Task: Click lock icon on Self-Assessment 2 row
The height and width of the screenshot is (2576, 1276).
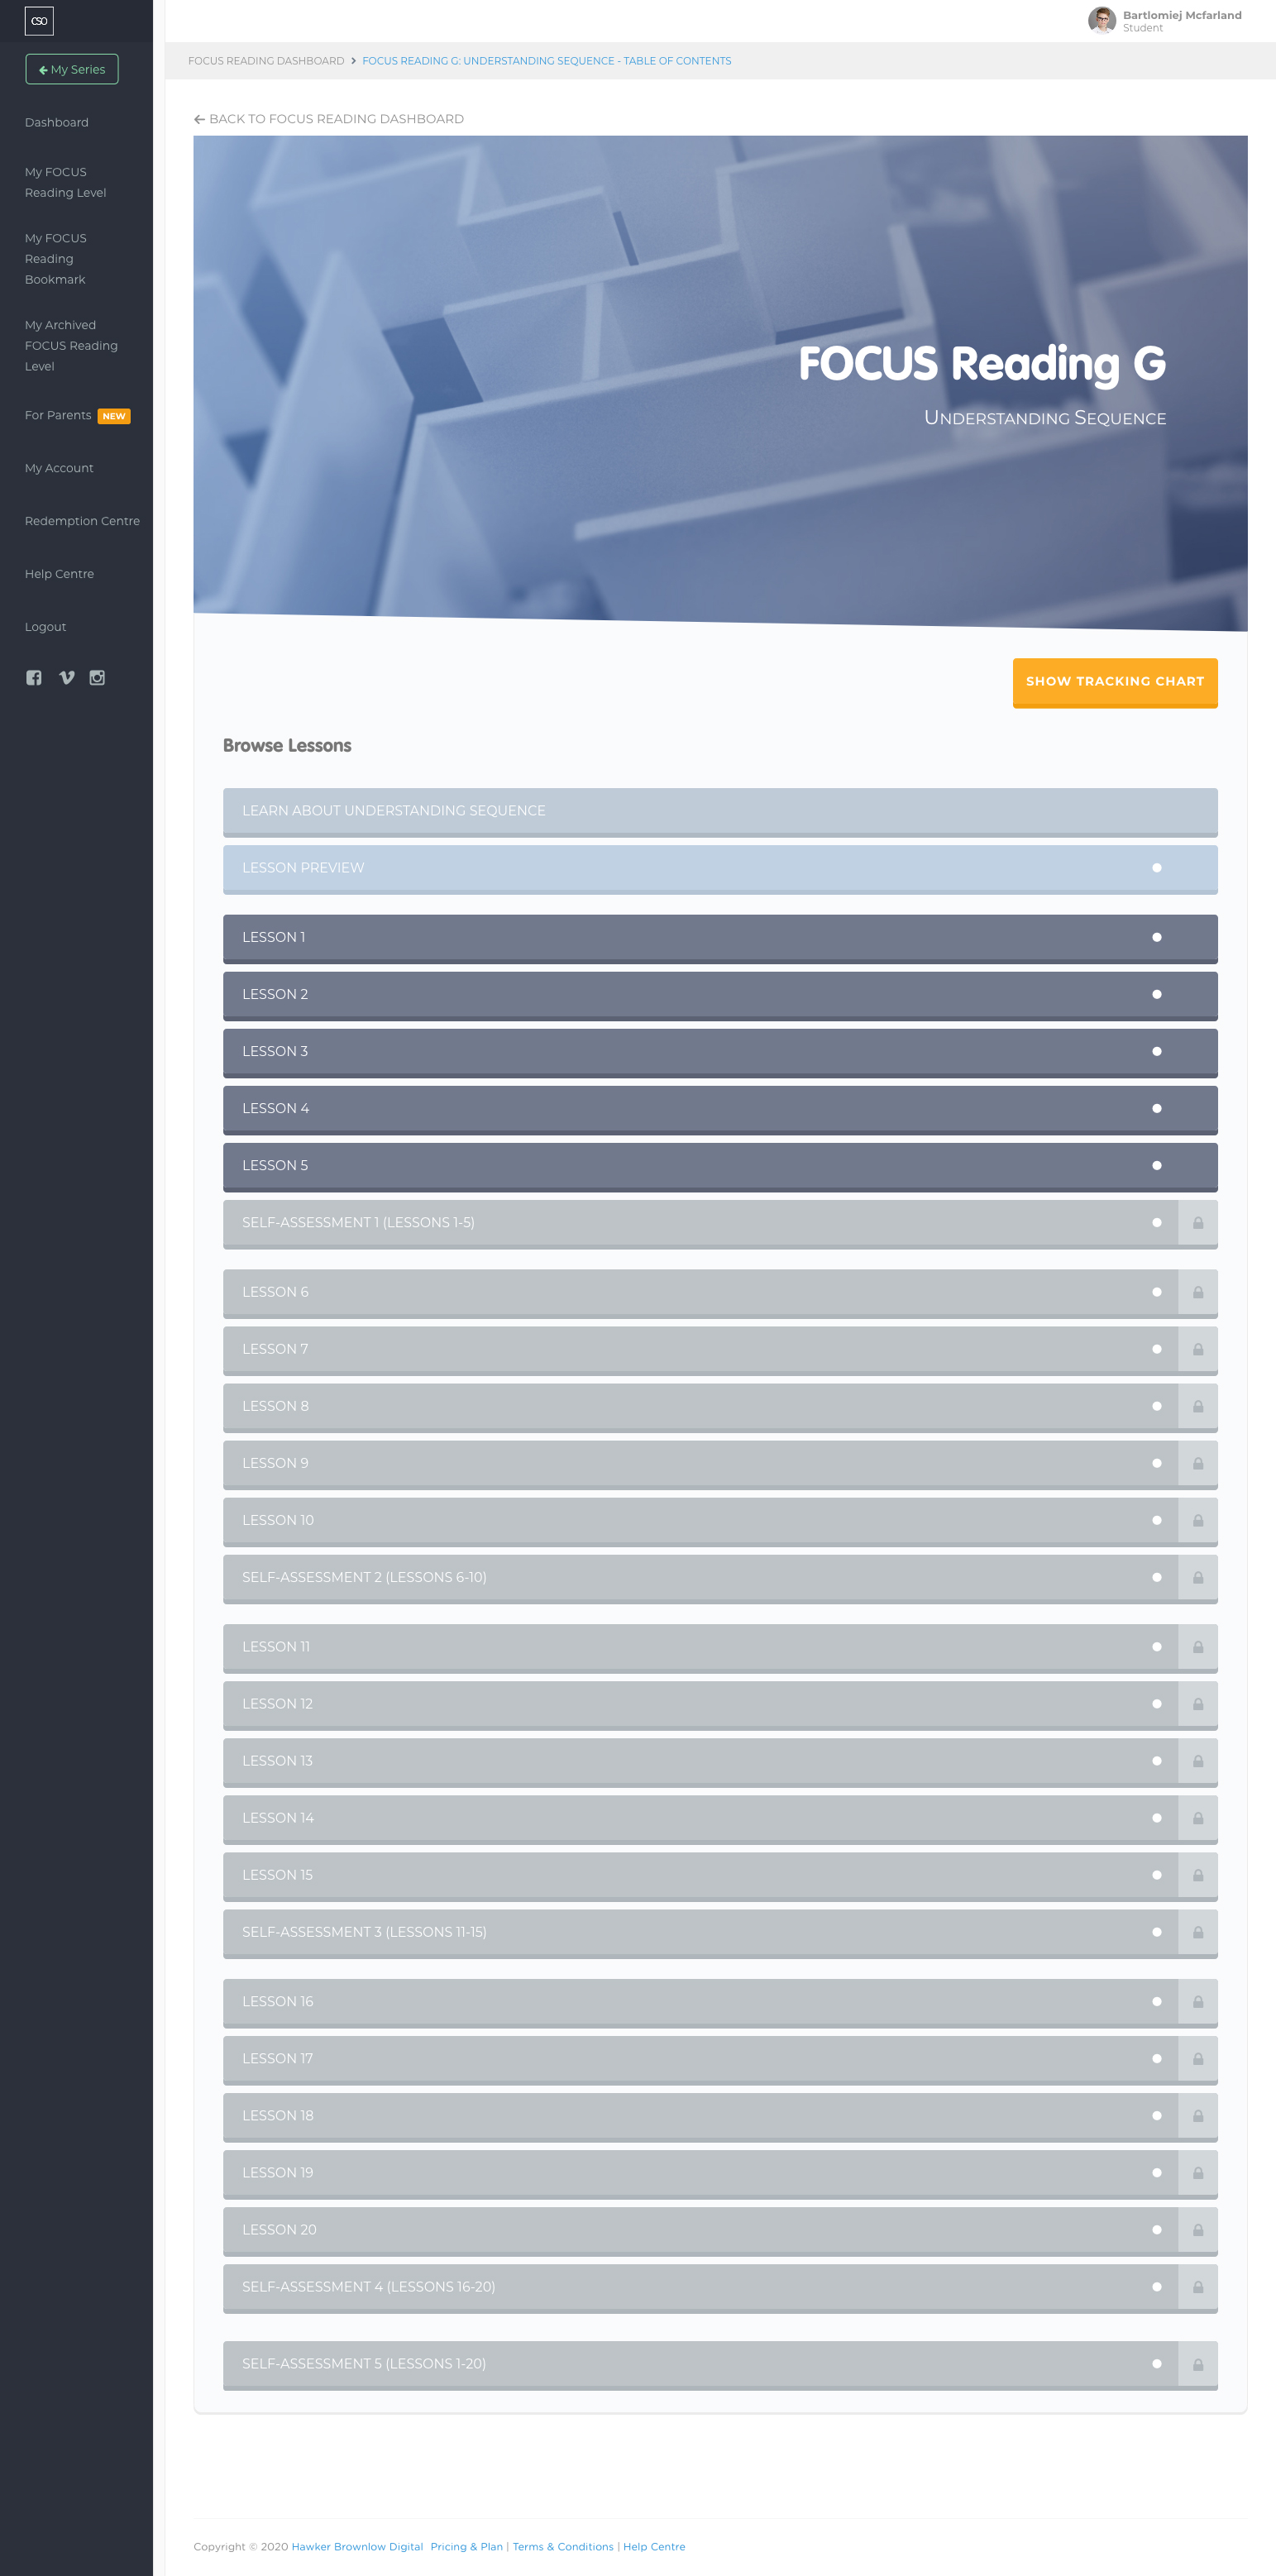Action: pyautogui.click(x=1197, y=1577)
